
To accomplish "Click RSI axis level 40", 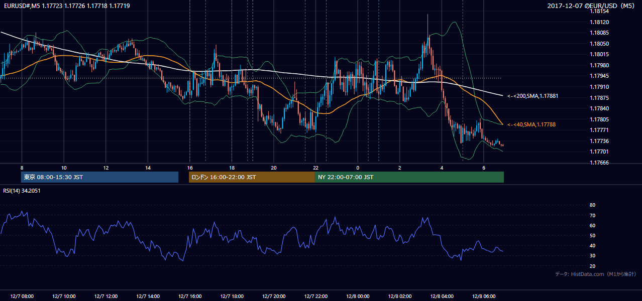I will point(592,245).
